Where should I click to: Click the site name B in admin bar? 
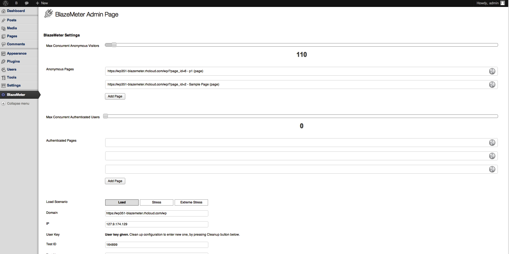(16, 3)
